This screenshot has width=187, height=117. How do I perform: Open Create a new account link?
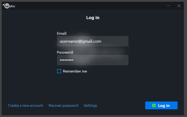pyautogui.click(x=26, y=105)
